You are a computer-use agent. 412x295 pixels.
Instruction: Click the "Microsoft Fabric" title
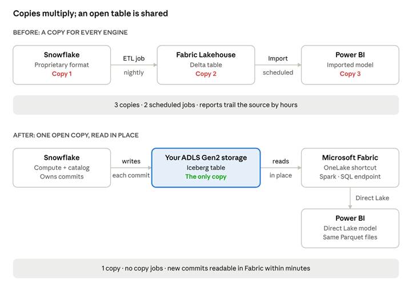pyautogui.click(x=350, y=157)
